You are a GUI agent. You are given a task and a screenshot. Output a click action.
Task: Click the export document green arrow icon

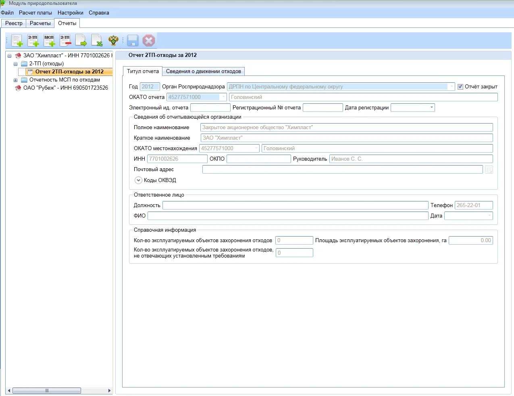coord(81,40)
